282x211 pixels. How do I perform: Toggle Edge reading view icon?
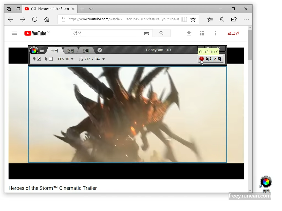click(x=184, y=19)
